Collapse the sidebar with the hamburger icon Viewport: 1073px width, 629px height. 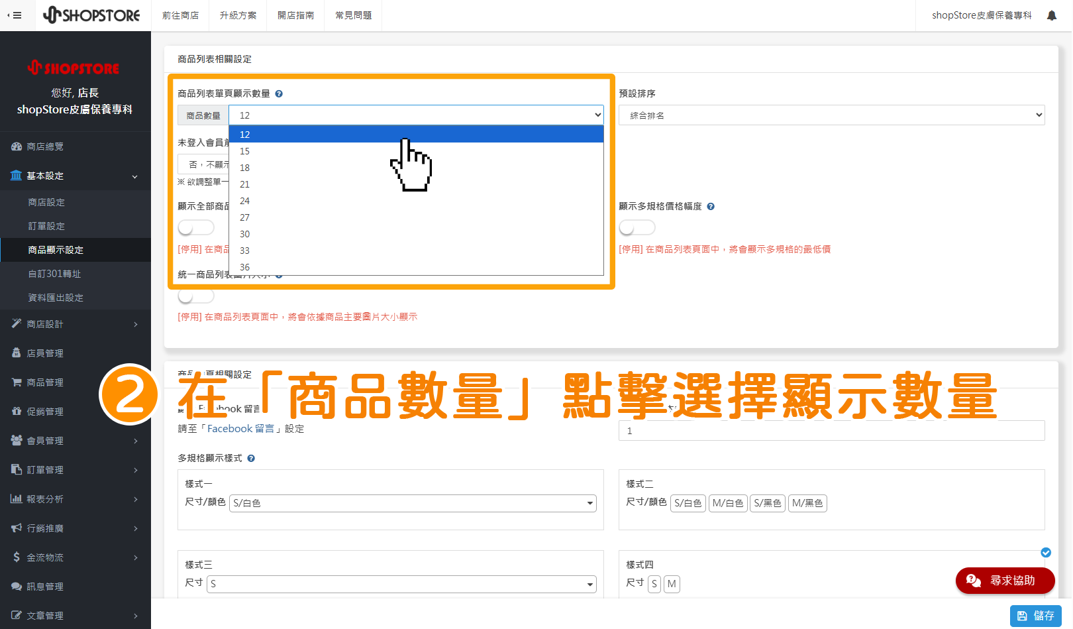coord(17,15)
